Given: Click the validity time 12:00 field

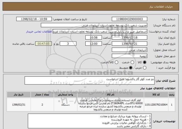Looking at the screenshot, I should coord(94,44).
